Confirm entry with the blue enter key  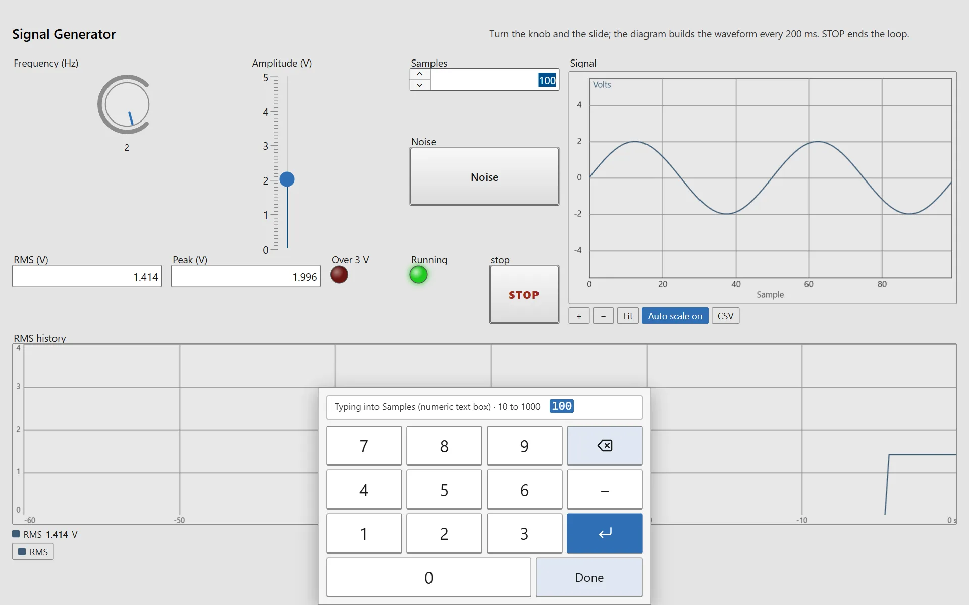click(604, 533)
